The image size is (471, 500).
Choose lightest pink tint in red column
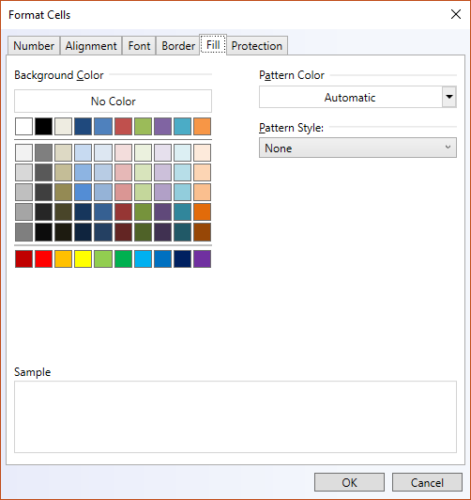click(123, 152)
